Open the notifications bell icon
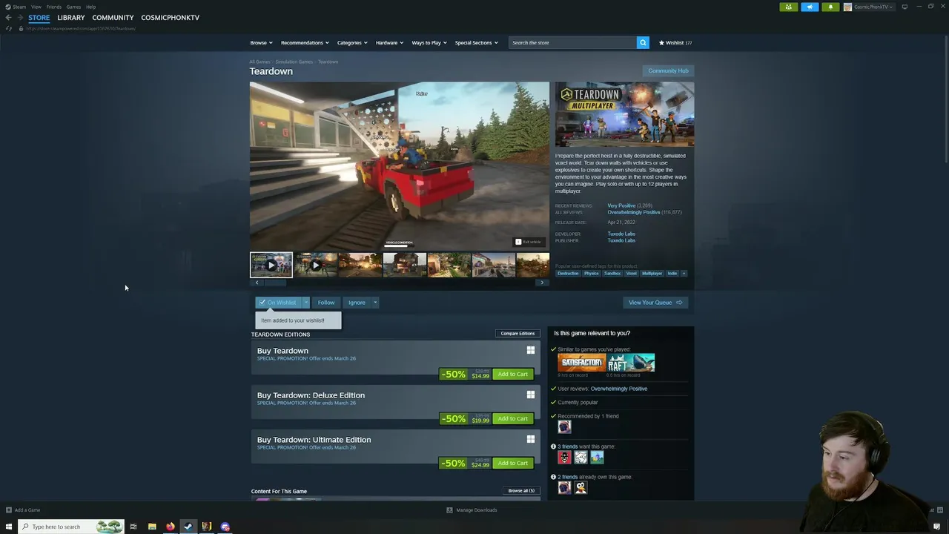 pyautogui.click(x=830, y=7)
